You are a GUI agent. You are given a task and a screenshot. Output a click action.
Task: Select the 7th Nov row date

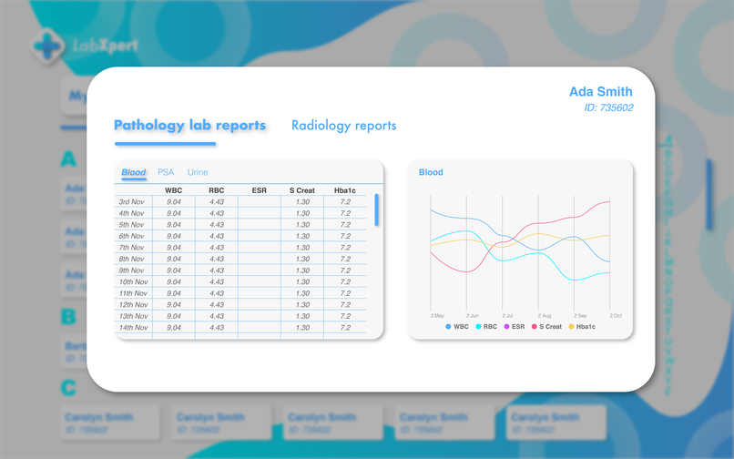[131, 248]
